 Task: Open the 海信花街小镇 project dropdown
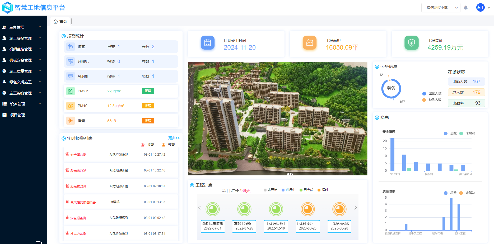tap(441, 8)
